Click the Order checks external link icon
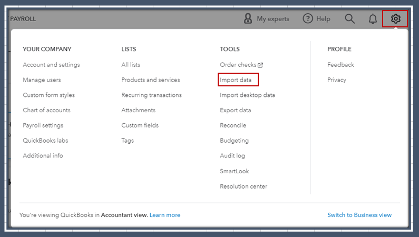The image size is (419, 237). pyautogui.click(x=260, y=65)
